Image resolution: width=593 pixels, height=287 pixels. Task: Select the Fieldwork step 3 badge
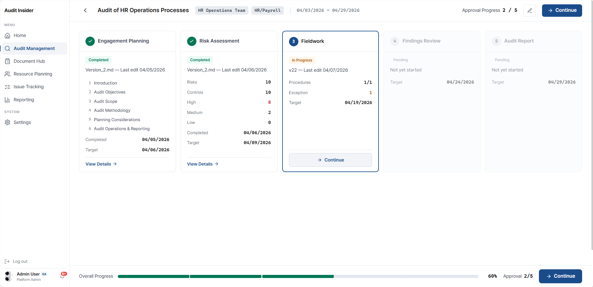click(x=293, y=41)
